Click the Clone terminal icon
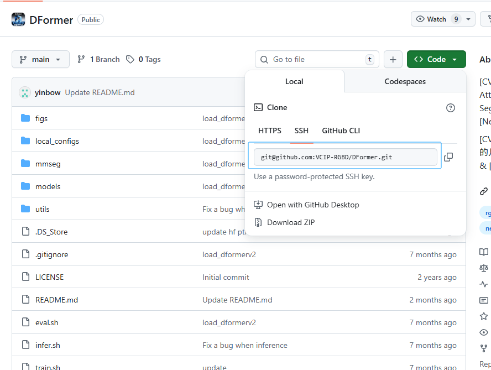Screen dimensions: 491x370 (x=258, y=107)
